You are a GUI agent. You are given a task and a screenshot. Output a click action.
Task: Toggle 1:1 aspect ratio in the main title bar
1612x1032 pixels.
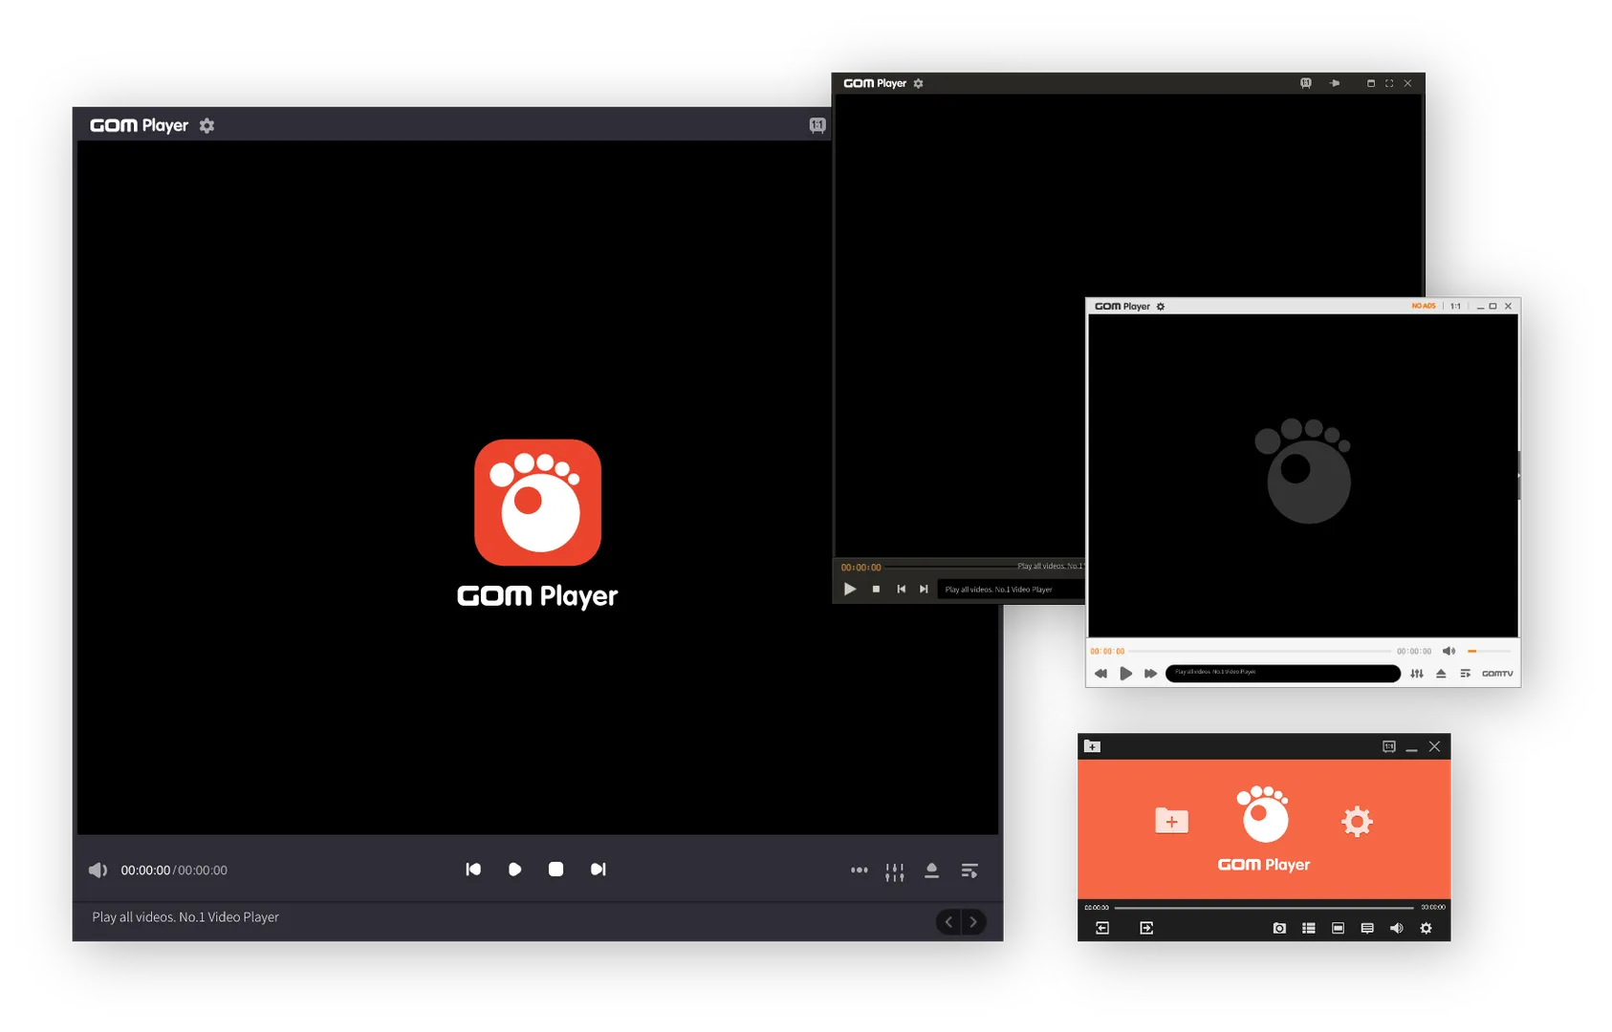(x=817, y=125)
